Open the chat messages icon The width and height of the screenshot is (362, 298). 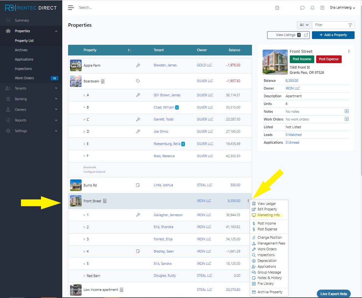coord(302,8)
